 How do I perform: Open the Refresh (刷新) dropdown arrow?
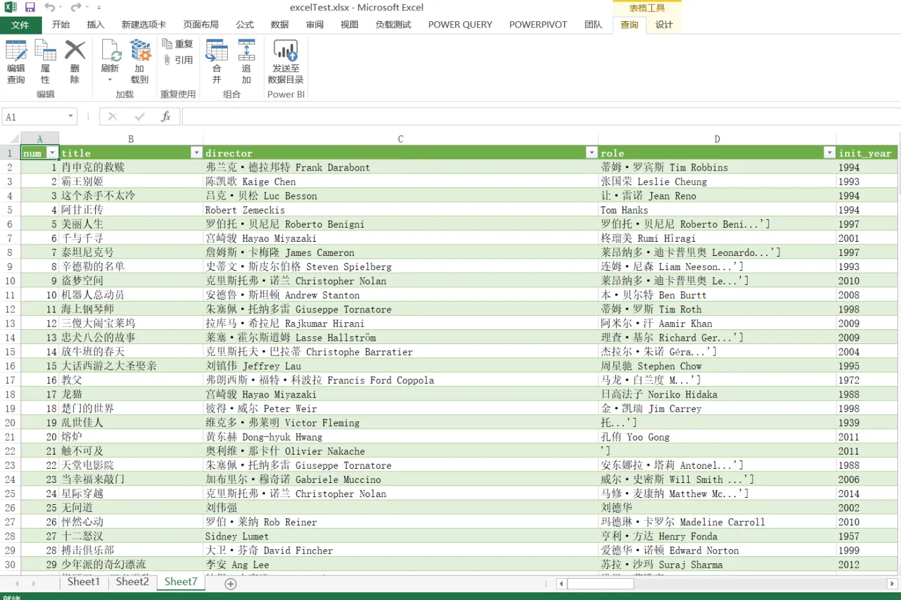click(110, 80)
